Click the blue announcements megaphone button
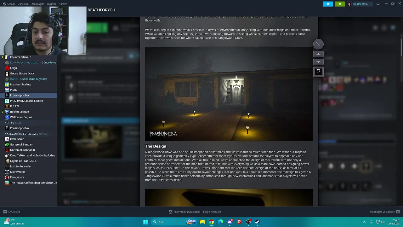 (x=328, y=4)
